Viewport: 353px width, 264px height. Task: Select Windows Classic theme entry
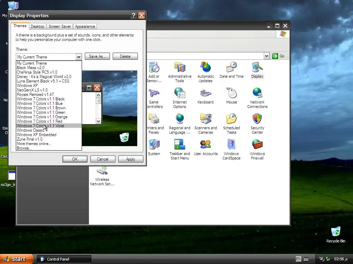(49, 130)
